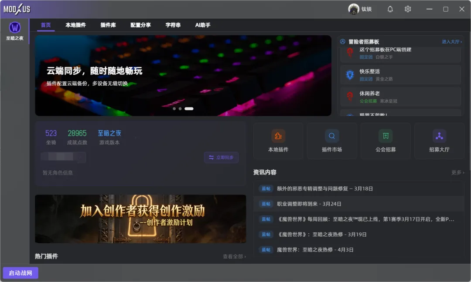Click the user avatar 钛锬
Viewport: 471px width, 282px height.
tap(354, 9)
